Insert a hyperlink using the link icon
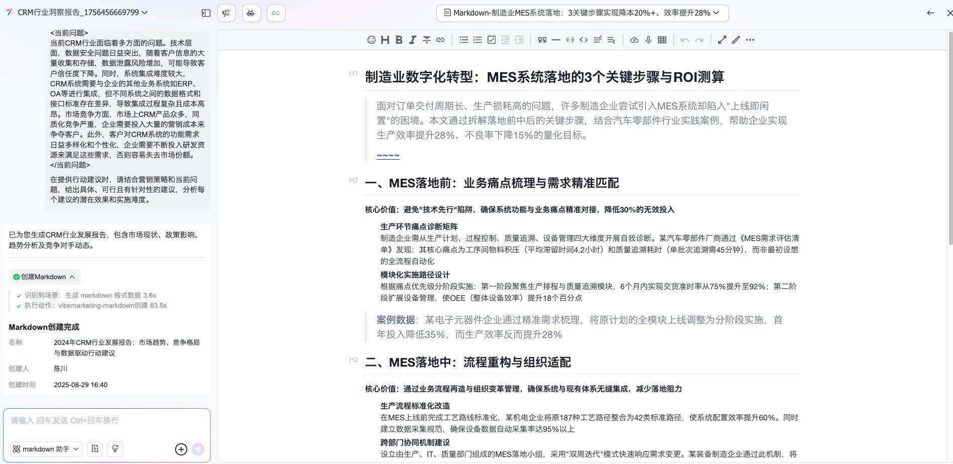 pyautogui.click(x=440, y=40)
